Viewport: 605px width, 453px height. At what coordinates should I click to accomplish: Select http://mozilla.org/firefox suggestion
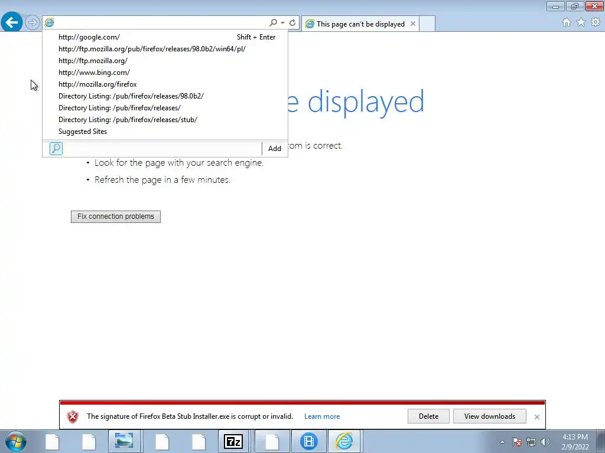(x=165, y=84)
